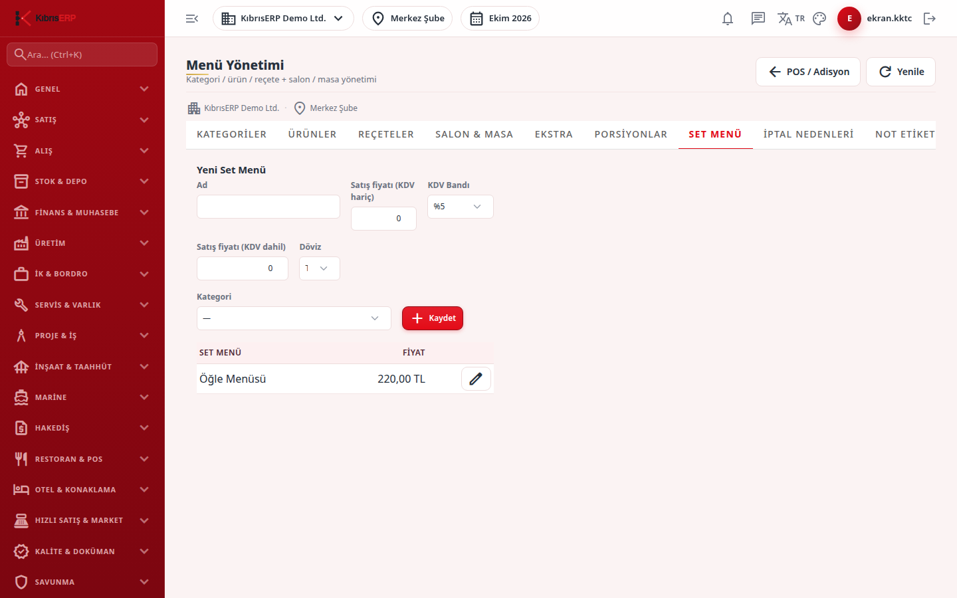Focus the Ad name input field
Screen dimensions: 957x598
pyautogui.click(x=268, y=207)
